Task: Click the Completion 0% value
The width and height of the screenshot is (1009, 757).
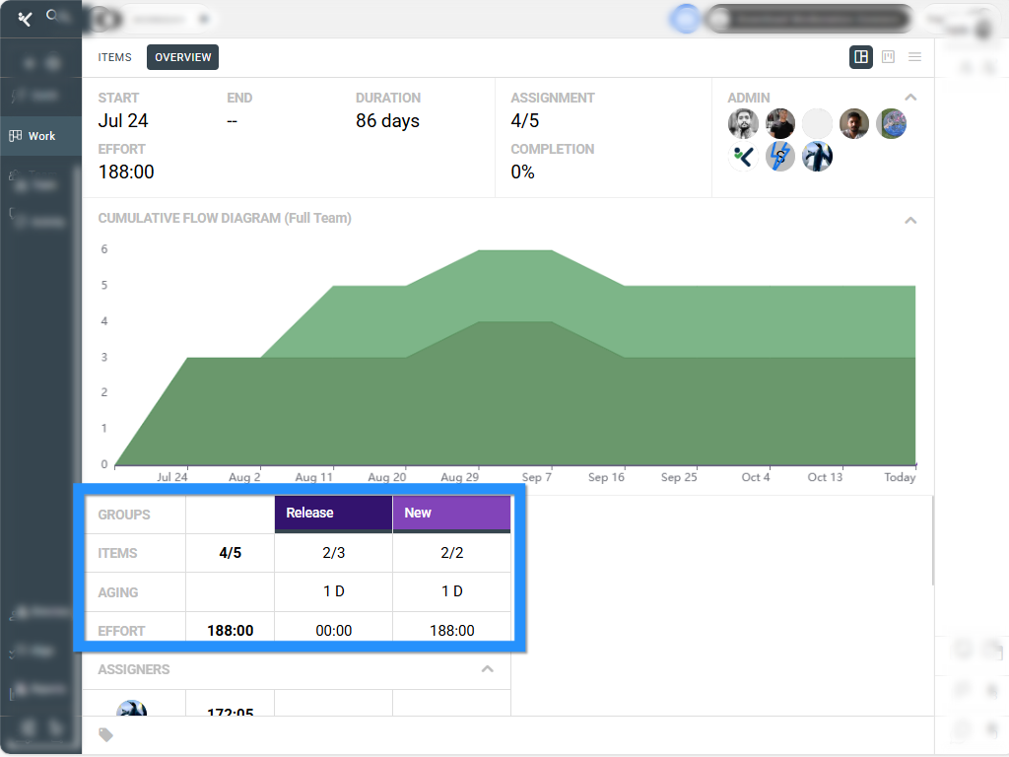Action: 522,172
